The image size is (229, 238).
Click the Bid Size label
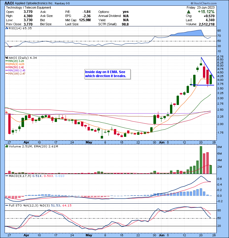(x=46, y=24)
